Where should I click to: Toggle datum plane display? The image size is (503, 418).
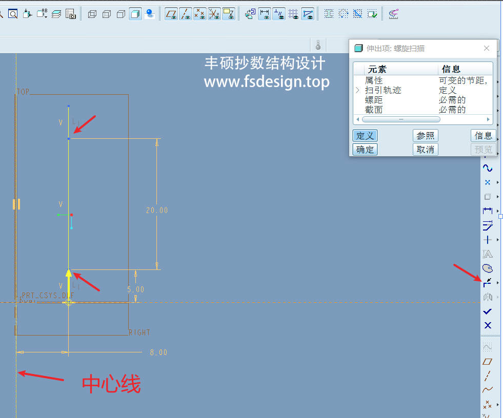(171, 14)
